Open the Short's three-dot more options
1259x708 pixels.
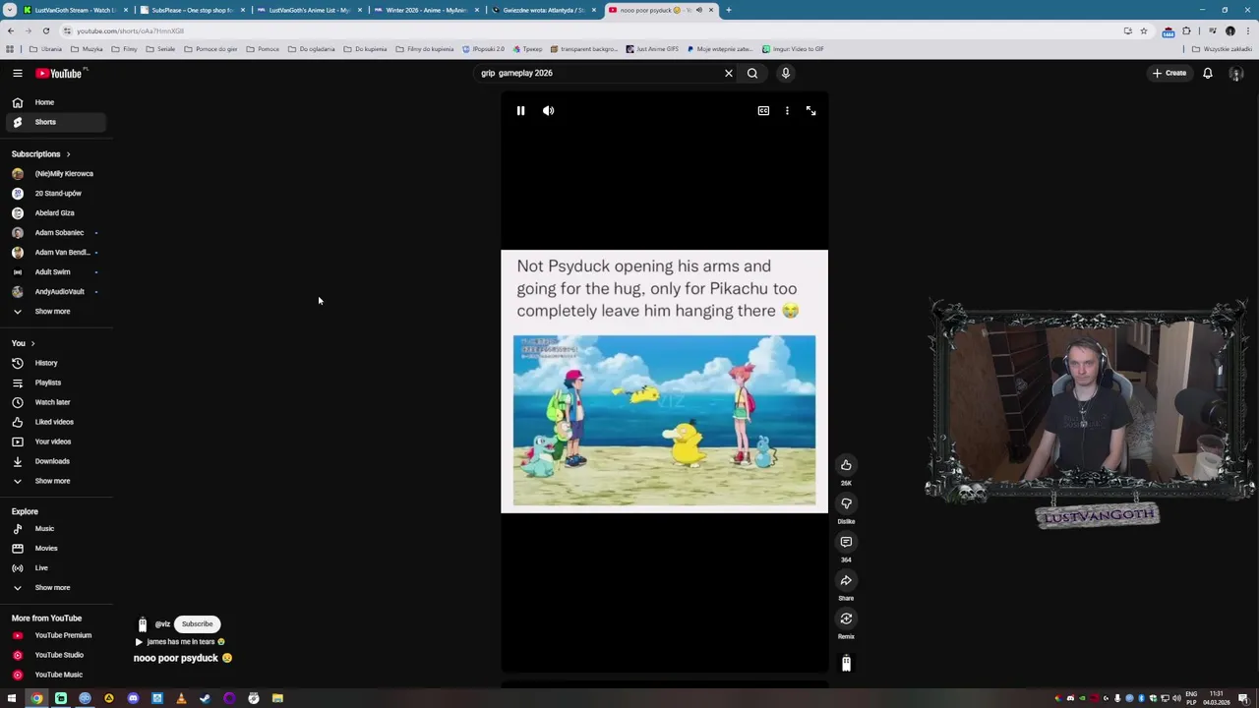tap(787, 111)
